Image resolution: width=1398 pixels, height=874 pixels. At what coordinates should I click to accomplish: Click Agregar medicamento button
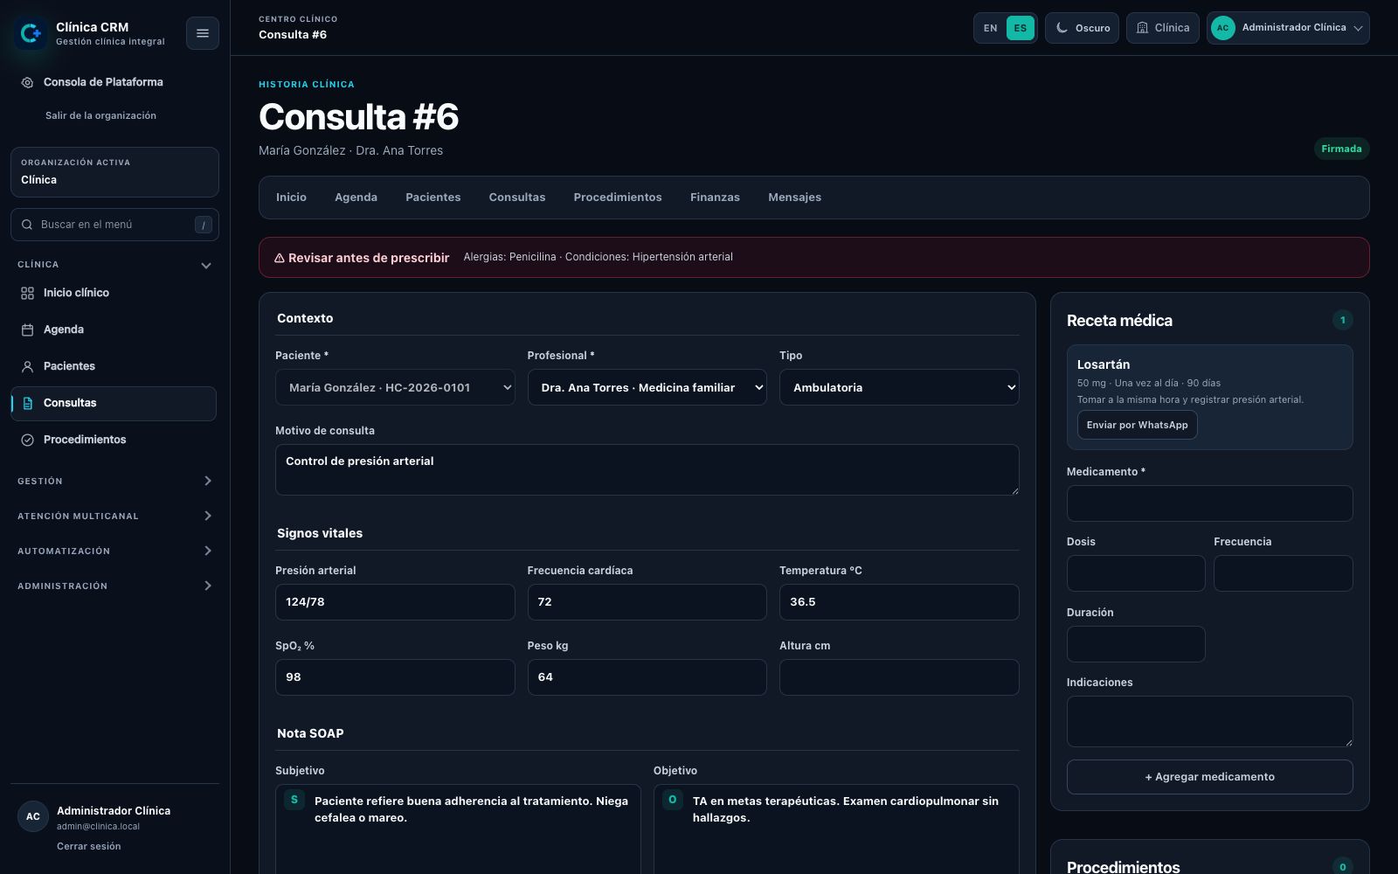(x=1209, y=777)
